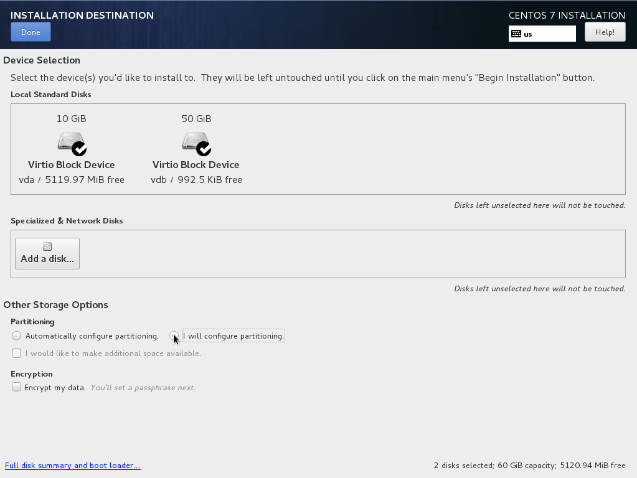
Task: Click the keyboard layout icon
Action: click(x=516, y=34)
